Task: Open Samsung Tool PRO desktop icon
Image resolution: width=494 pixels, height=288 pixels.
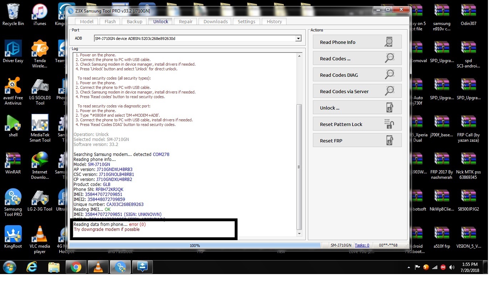Action: 13,203
